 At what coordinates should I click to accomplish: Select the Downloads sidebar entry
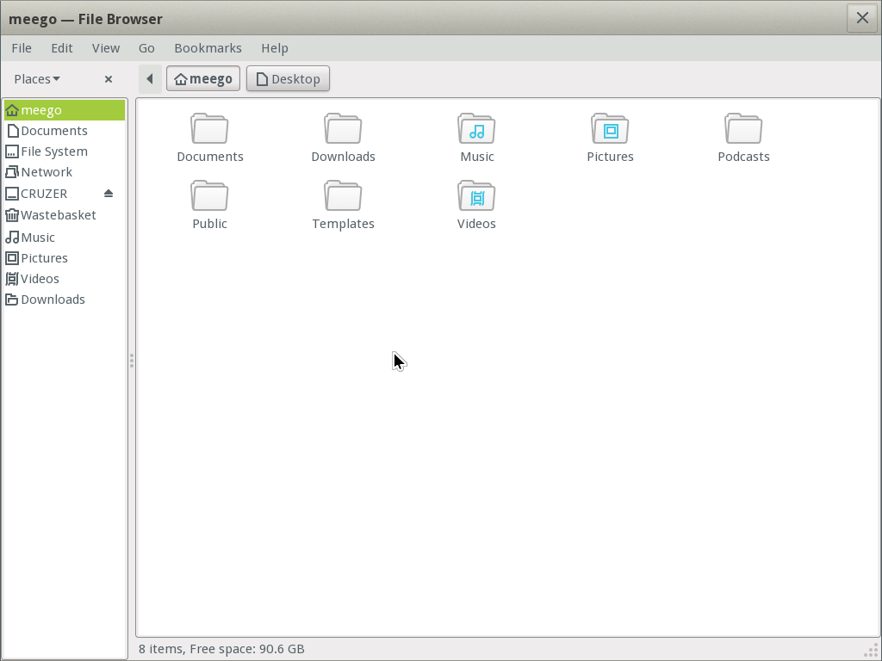(52, 299)
